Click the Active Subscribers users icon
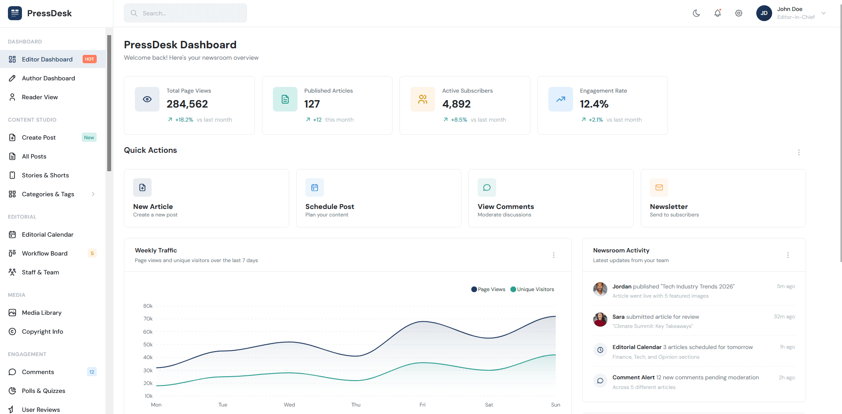This screenshot has width=842, height=414. click(423, 99)
